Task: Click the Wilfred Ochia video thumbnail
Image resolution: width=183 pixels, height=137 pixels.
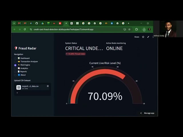Action: (168, 29)
